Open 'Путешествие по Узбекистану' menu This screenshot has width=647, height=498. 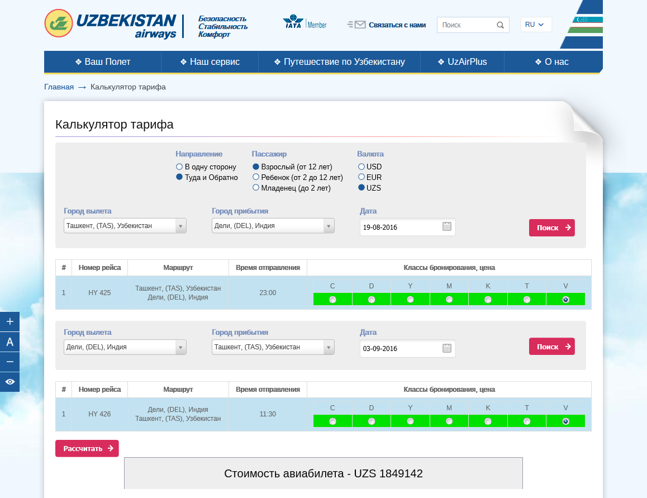[339, 61]
